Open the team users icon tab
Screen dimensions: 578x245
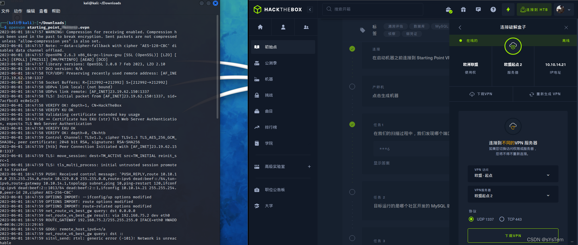pyautogui.click(x=306, y=27)
